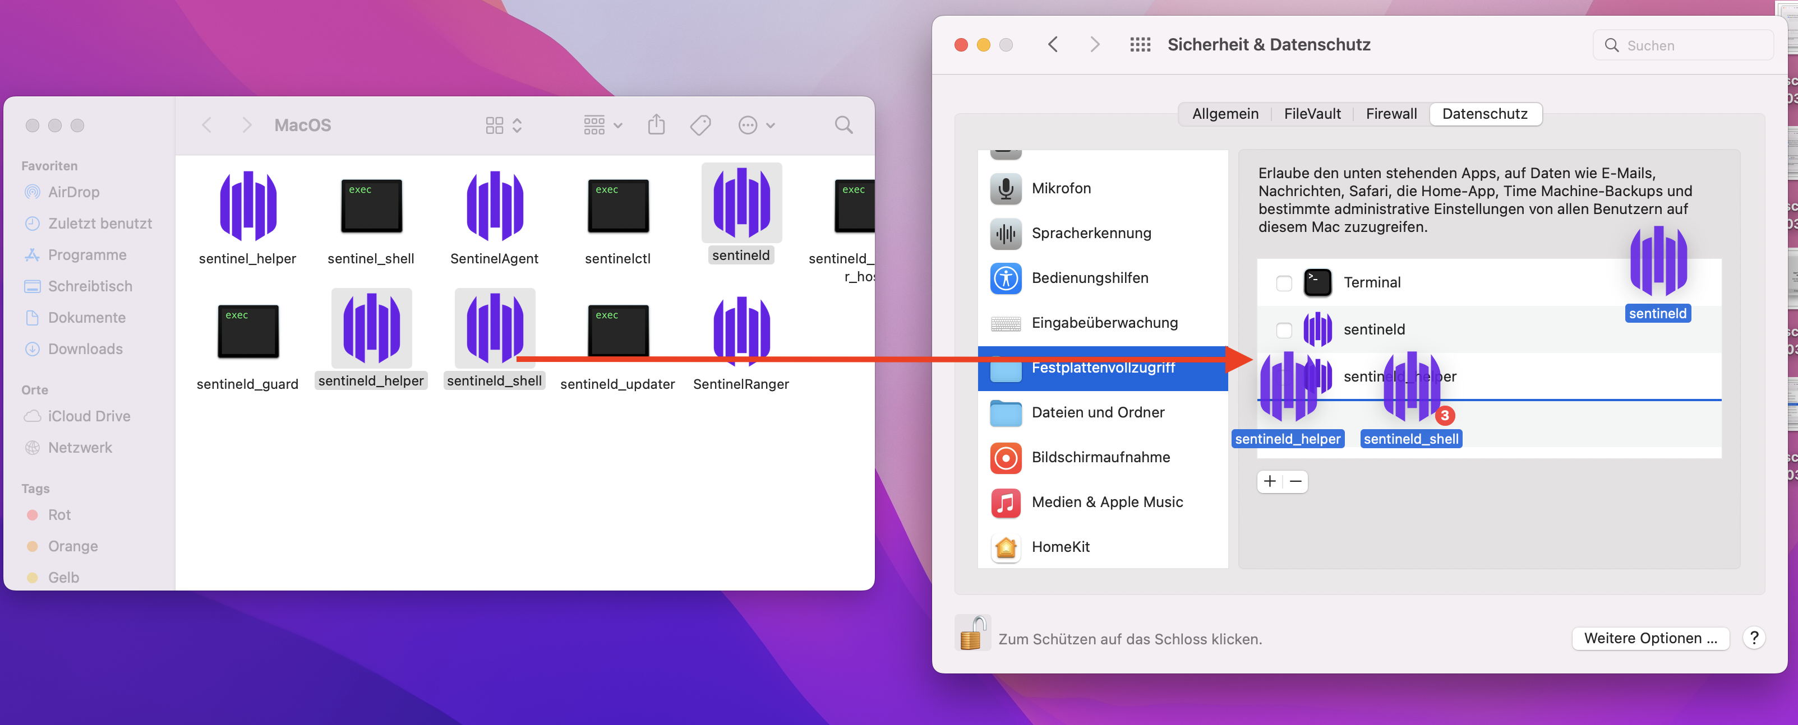Click the tag icon in Finder toolbar
The height and width of the screenshot is (725, 1798).
700,125
